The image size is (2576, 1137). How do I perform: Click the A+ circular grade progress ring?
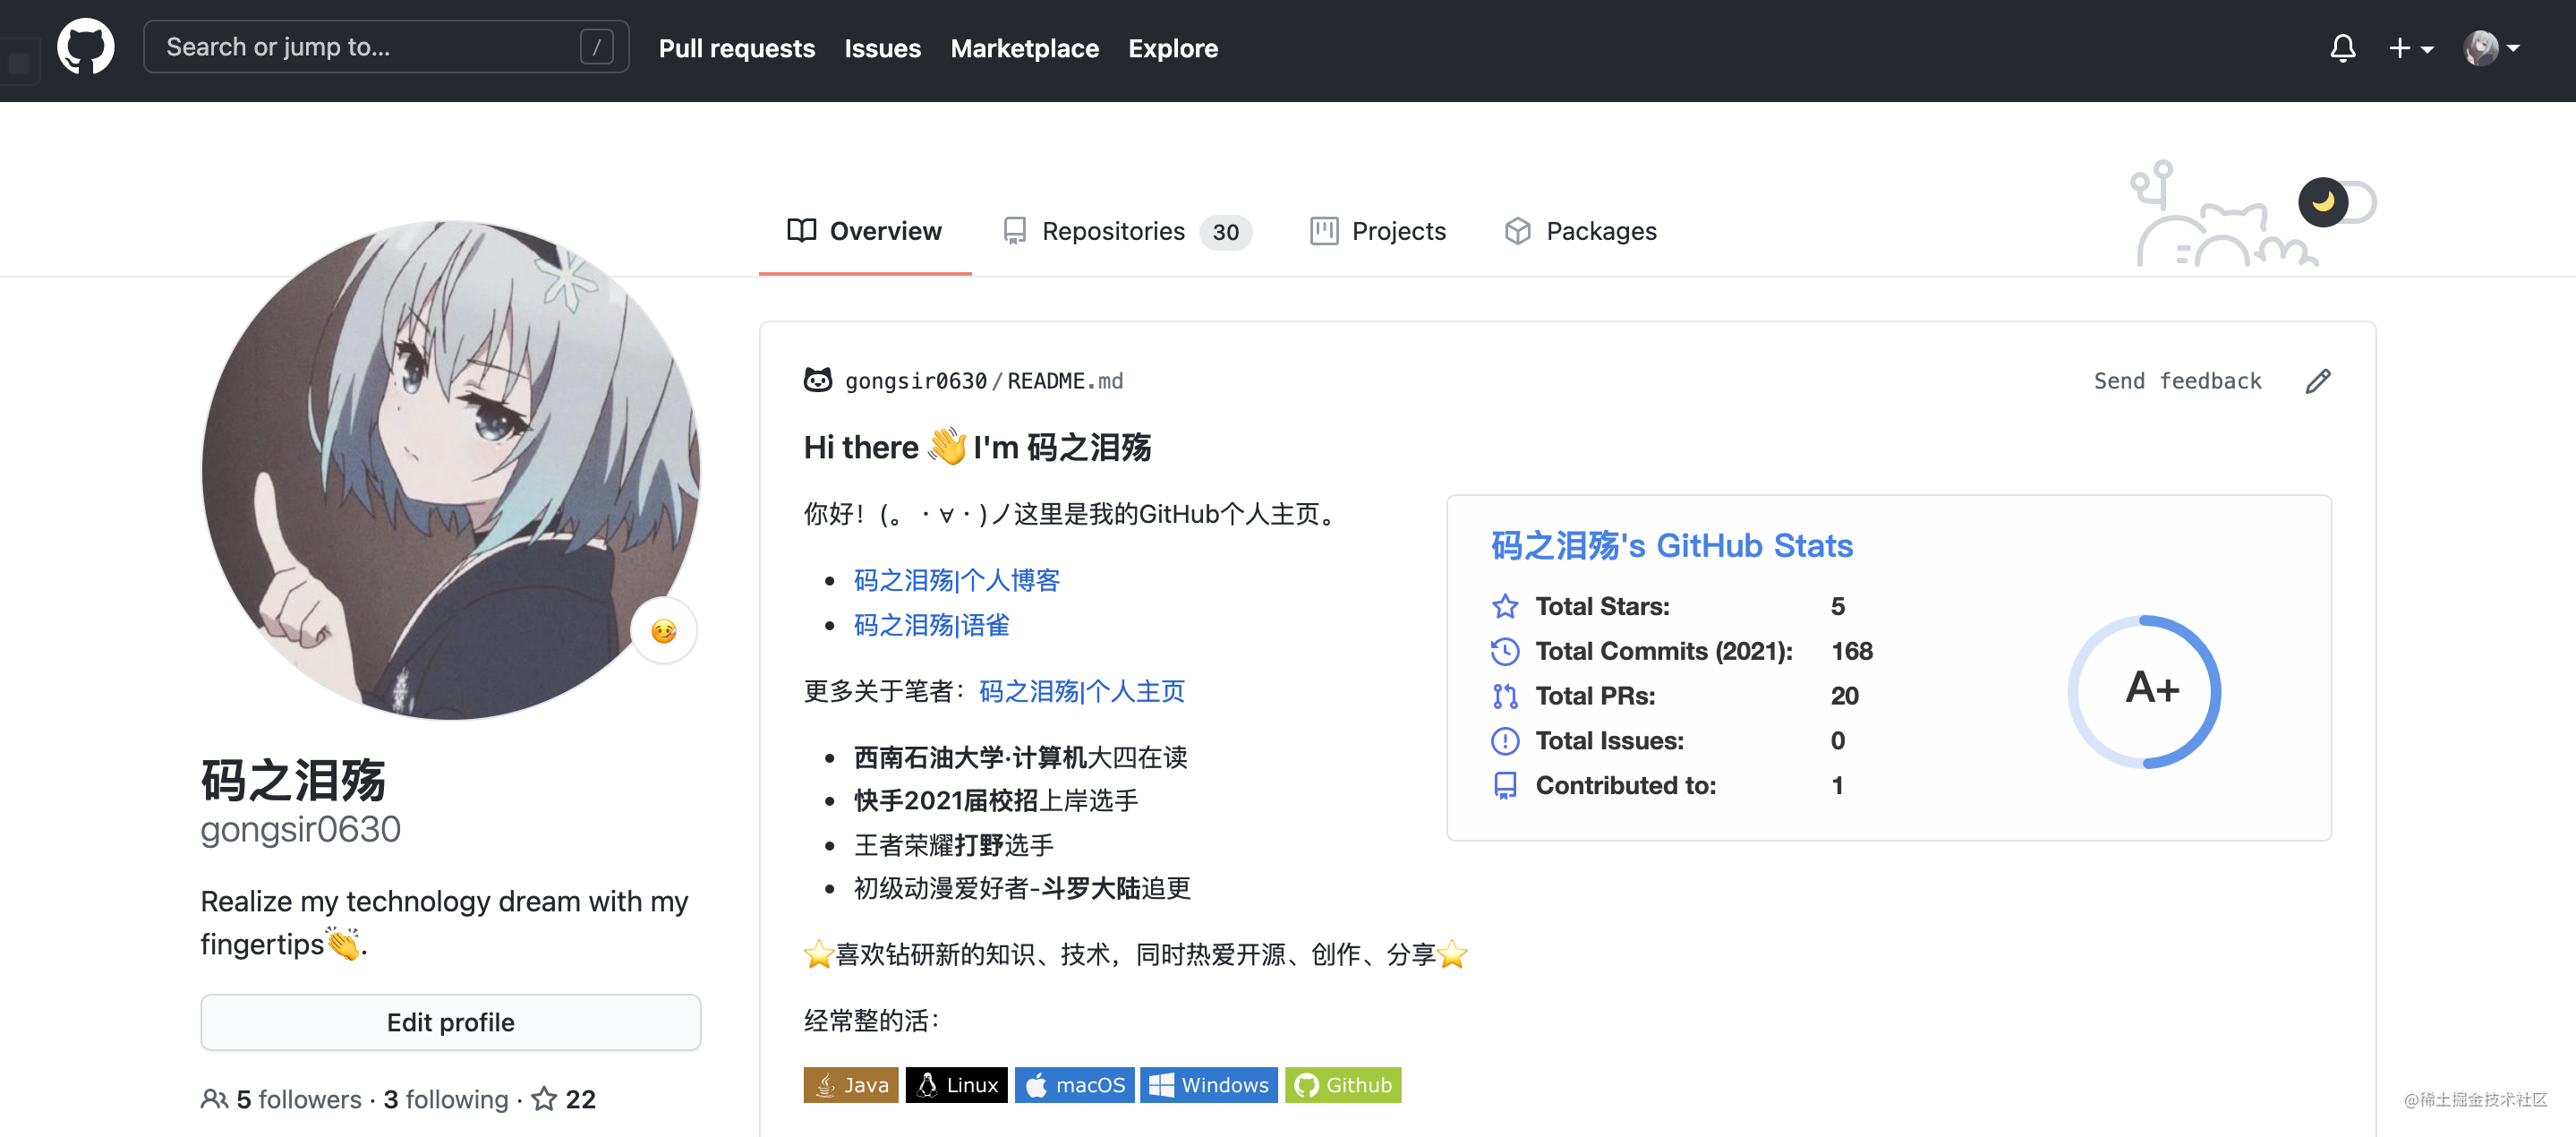pyautogui.click(x=2146, y=691)
